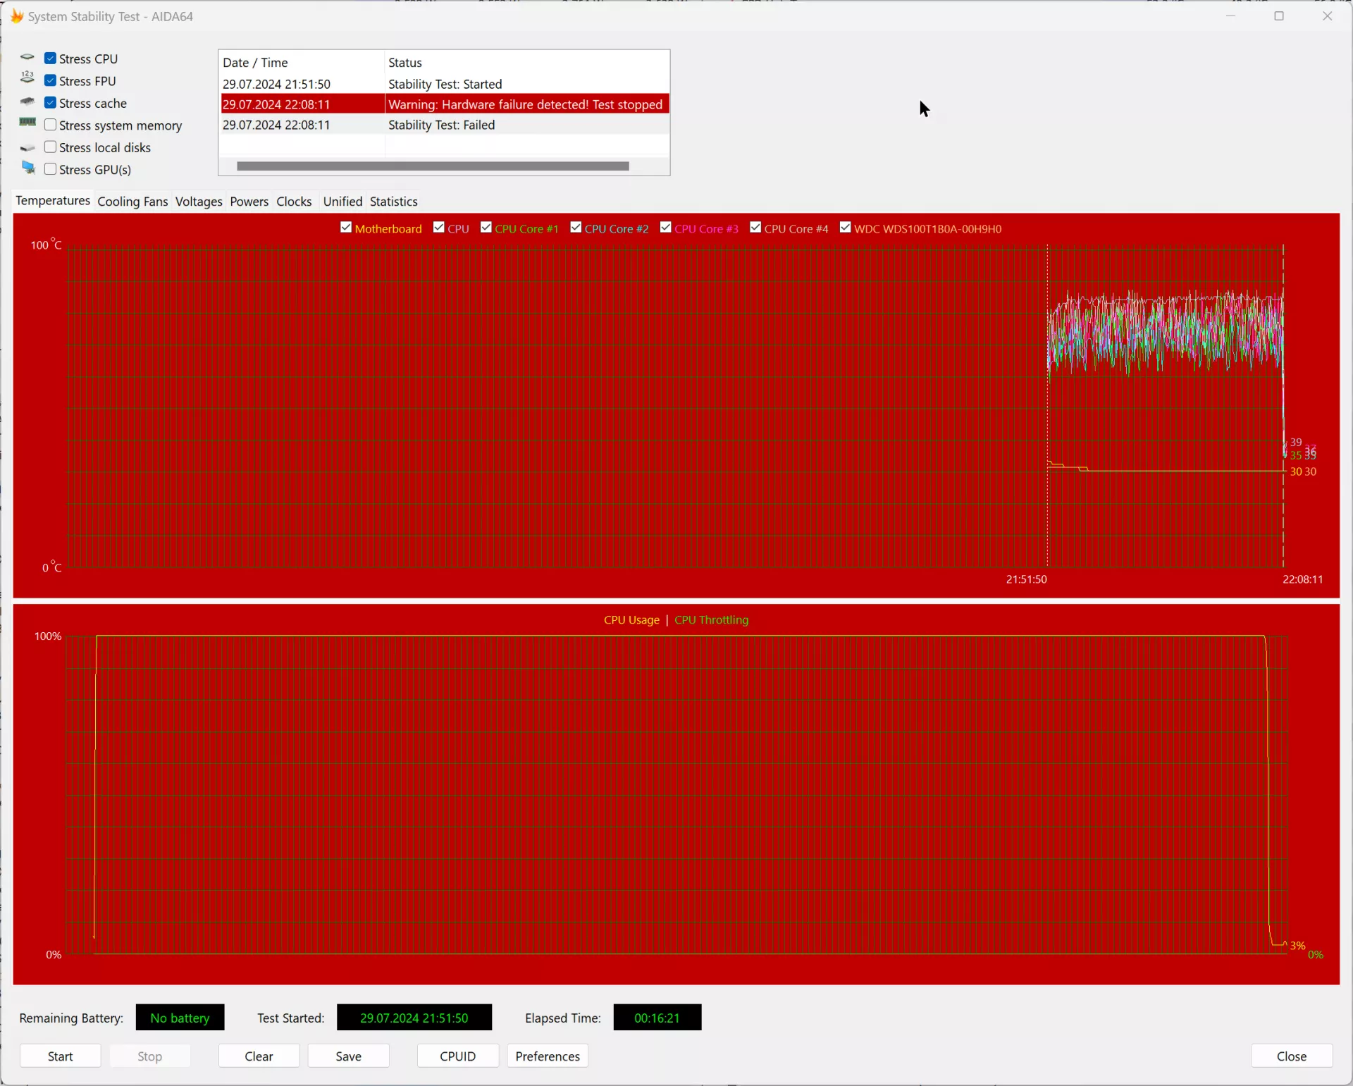Click the Clear button

(x=258, y=1056)
